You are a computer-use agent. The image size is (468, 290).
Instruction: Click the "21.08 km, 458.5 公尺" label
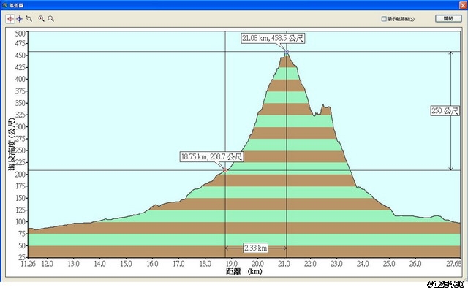pos(273,38)
